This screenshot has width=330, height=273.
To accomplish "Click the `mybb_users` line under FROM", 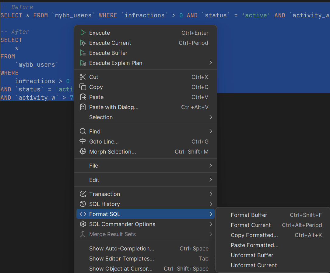I will coord(37,65).
